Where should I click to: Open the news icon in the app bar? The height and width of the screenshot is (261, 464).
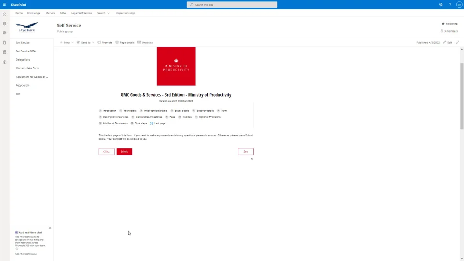4,33
